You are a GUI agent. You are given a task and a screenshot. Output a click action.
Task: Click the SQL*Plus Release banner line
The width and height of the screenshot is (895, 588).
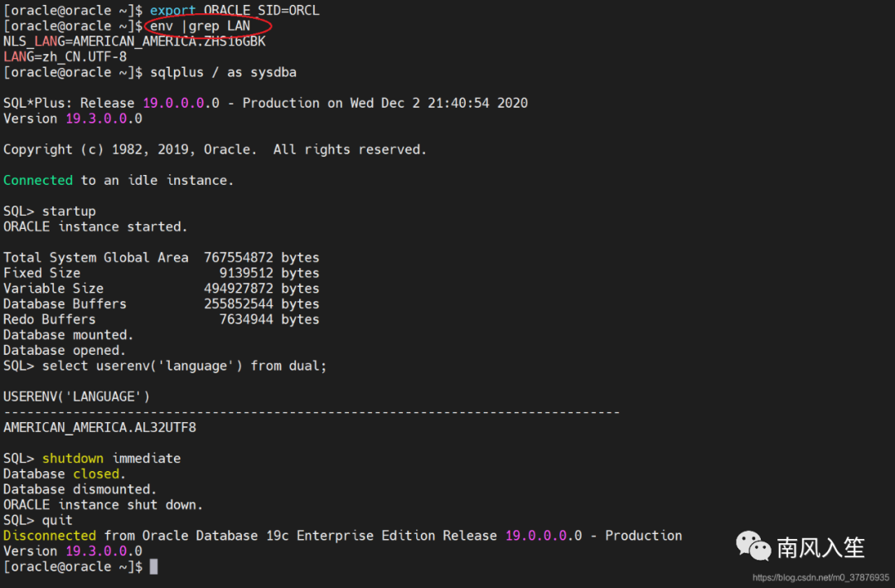(265, 104)
